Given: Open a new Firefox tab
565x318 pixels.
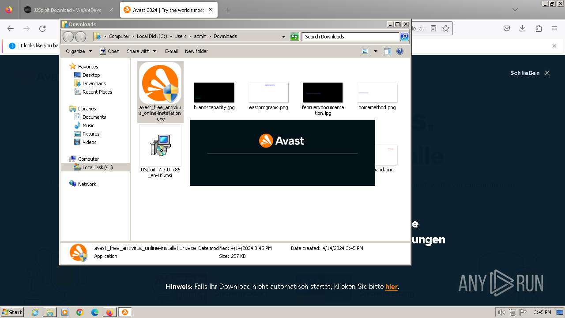Looking at the screenshot, I should pos(227,10).
